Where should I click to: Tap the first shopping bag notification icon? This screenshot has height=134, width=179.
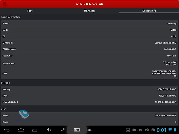[x=134, y=130]
